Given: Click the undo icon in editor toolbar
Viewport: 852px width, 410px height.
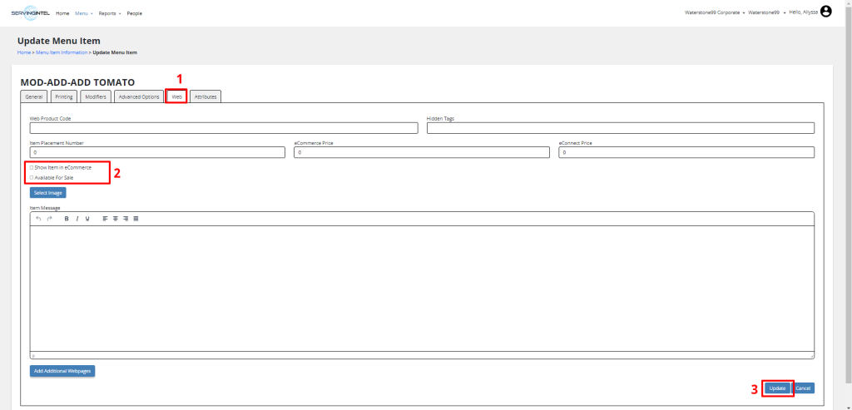Looking at the screenshot, I should (x=38, y=218).
